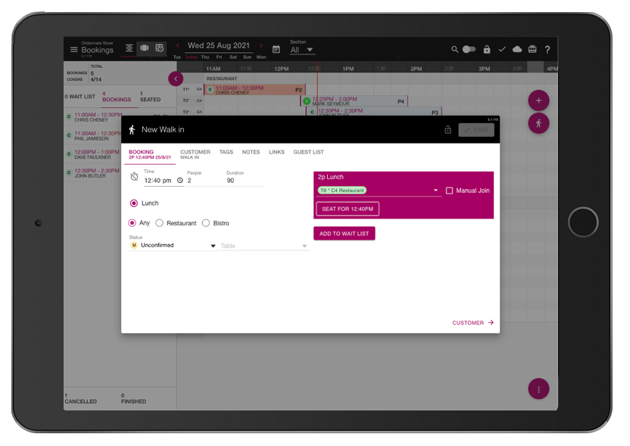Flip the toggle switch beside search icon
630x446 pixels.
tap(469, 49)
